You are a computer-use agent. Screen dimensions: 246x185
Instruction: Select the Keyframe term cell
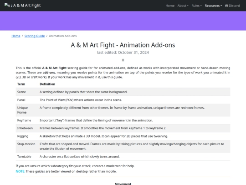[27, 120]
